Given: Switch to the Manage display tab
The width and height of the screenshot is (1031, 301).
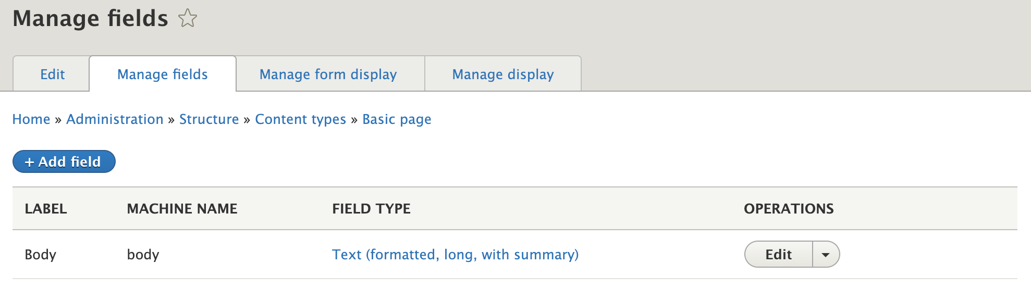Looking at the screenshot, I should click(502, 74).
